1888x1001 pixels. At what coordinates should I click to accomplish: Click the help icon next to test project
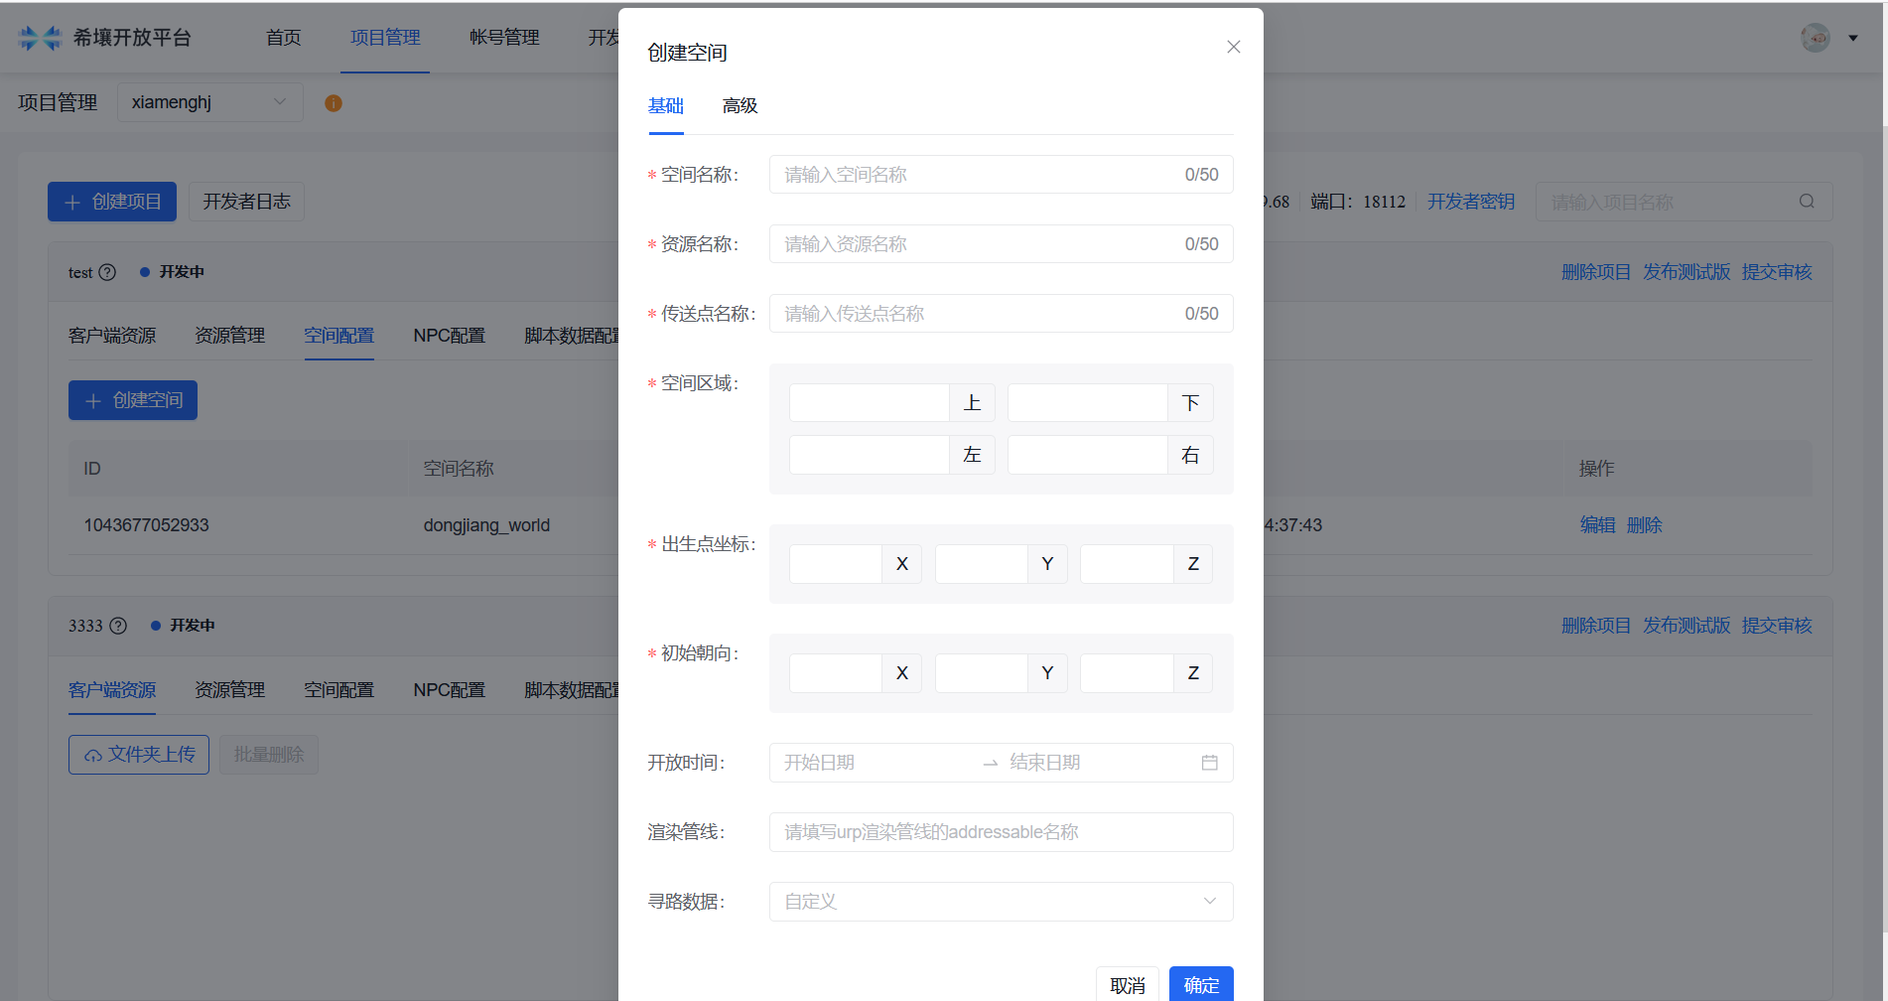click(x=107, y=272)
